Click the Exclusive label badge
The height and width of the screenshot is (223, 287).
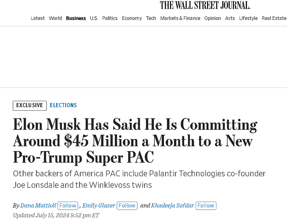point(30,105)
